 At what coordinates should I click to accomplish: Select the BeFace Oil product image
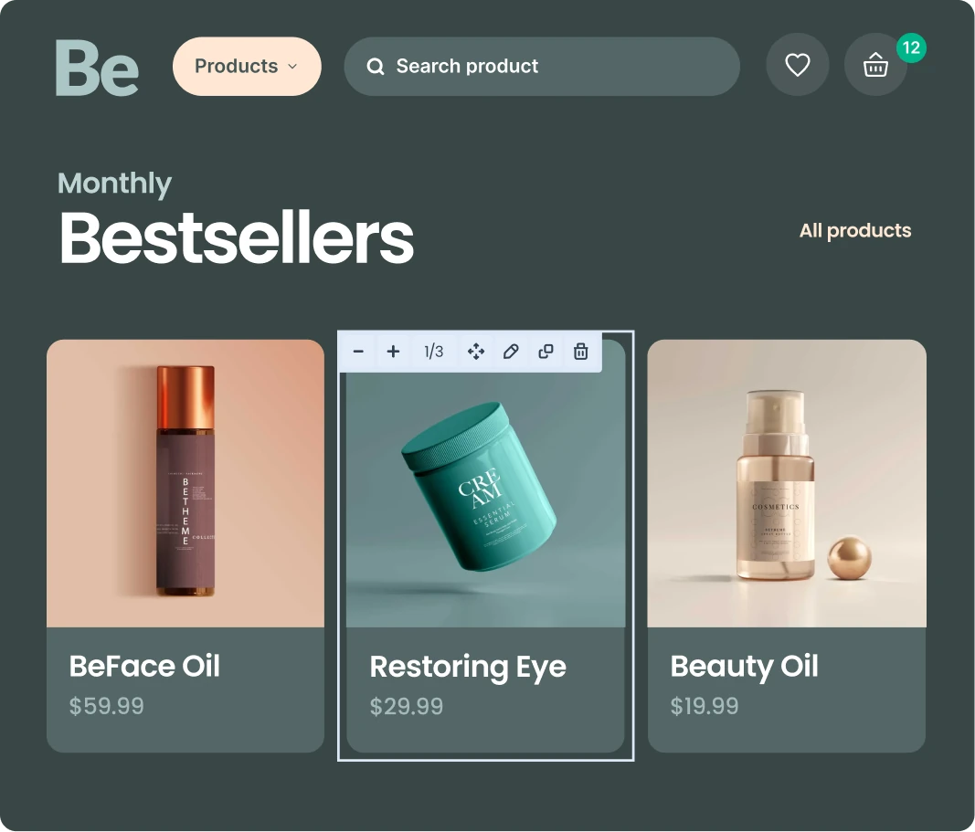click(x=185, y=483)
